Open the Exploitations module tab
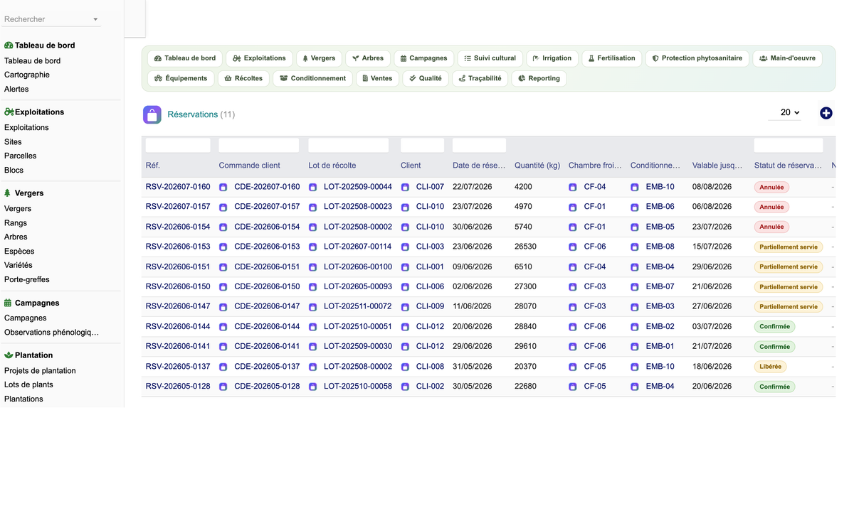Viewport: 854px width, 528px height. click(x=259, y=58)
